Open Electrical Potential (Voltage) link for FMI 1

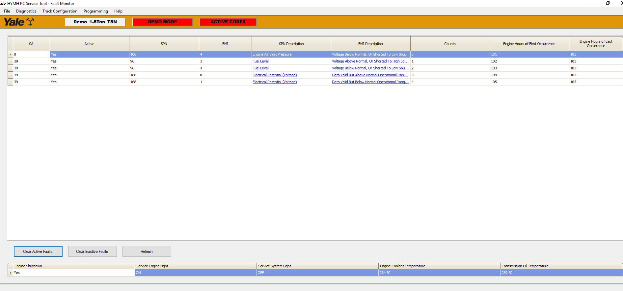click(275, 82)
